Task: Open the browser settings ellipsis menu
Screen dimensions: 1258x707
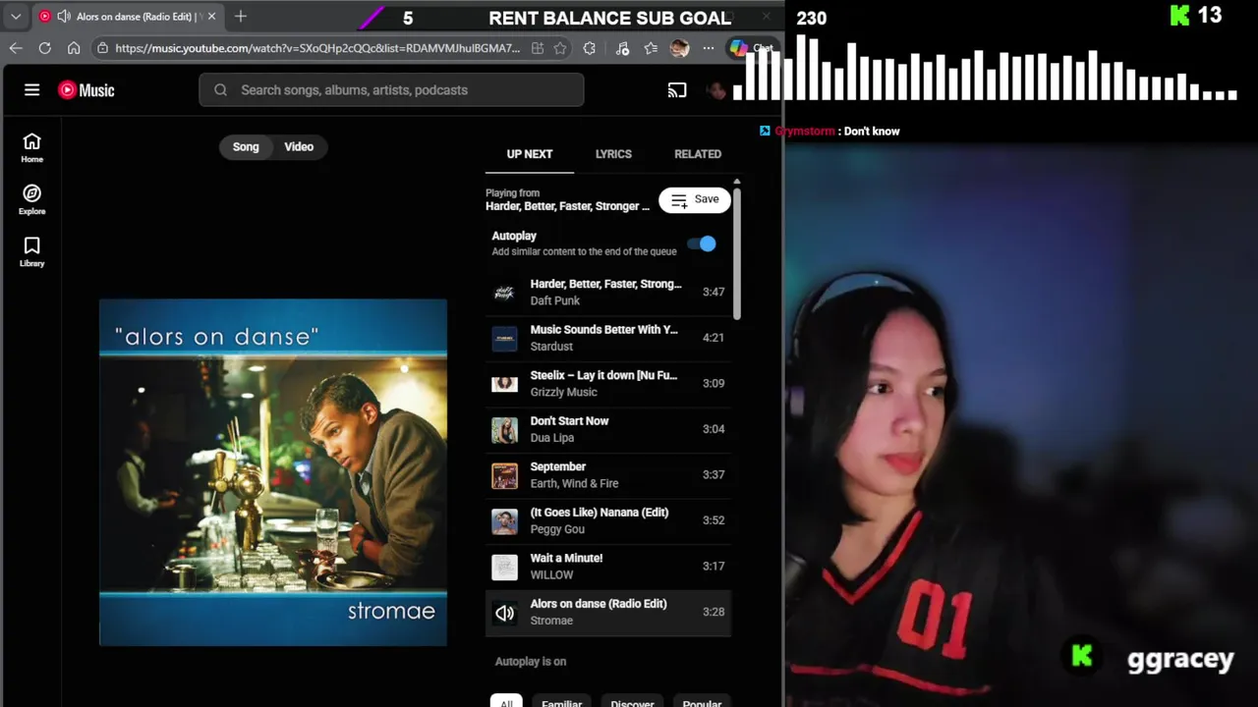Action: coord(709,48)
